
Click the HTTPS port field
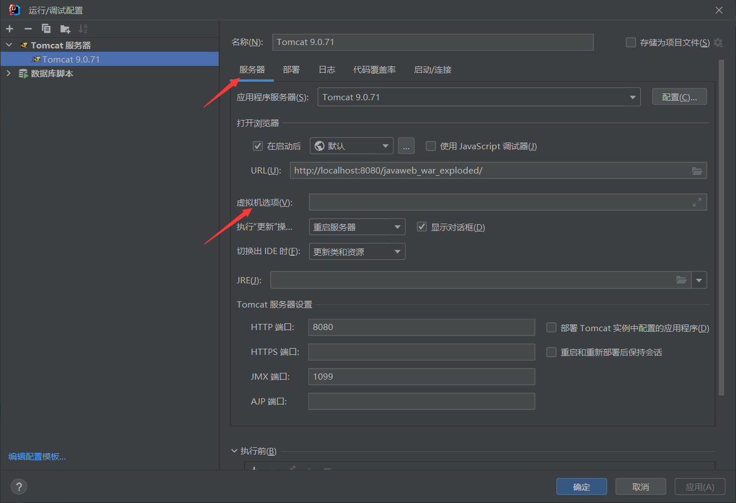(422, 352)
